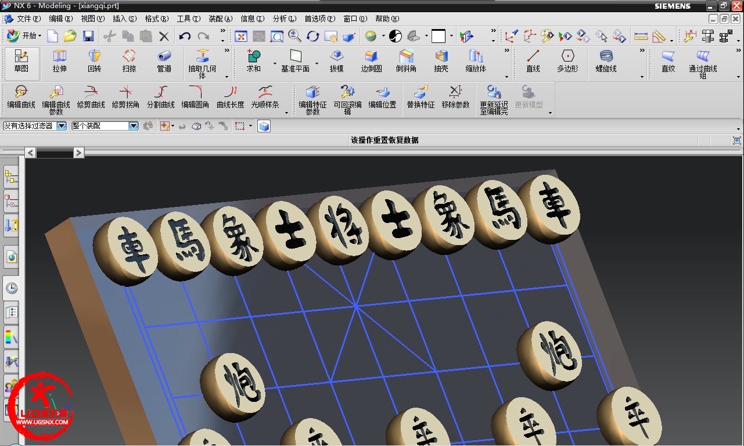The image size is (744, 446).
Task: Click the undo arrow
Action: pos(185,36)
